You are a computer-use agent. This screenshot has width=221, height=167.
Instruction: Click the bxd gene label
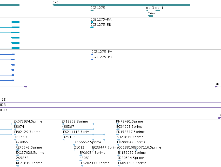(55, 2)
